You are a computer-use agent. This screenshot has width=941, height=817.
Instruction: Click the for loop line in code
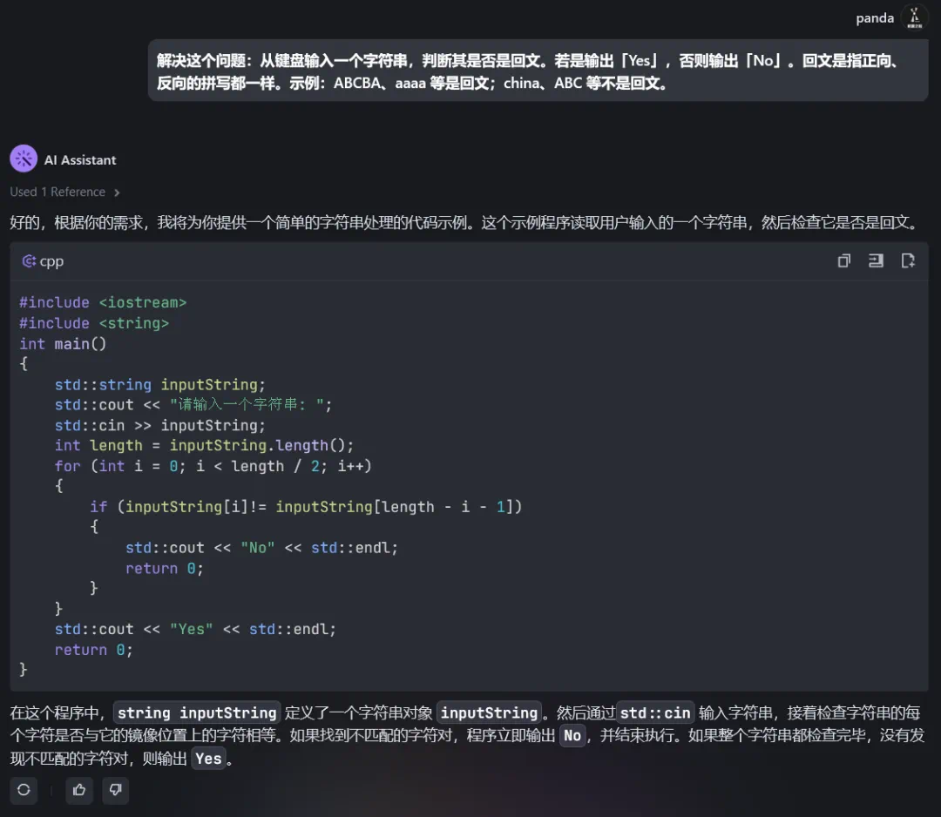[213, 466]
